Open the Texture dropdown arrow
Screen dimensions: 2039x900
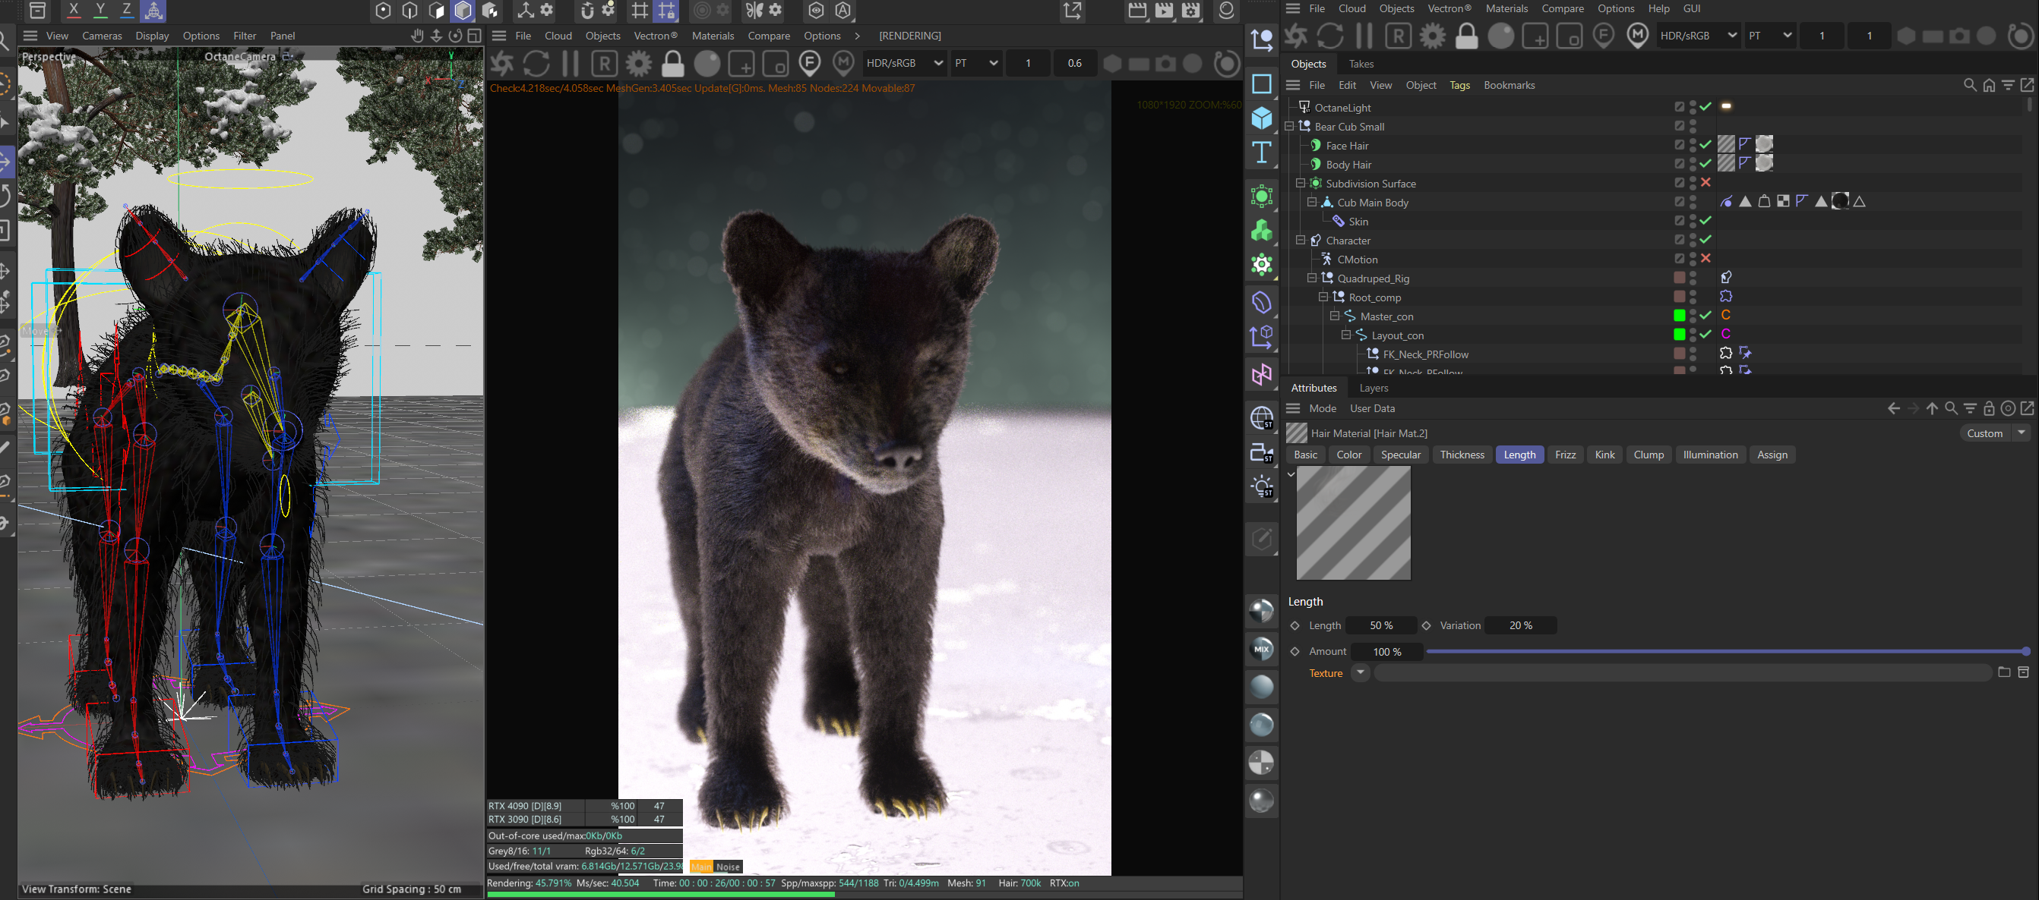pos(1360,673)
